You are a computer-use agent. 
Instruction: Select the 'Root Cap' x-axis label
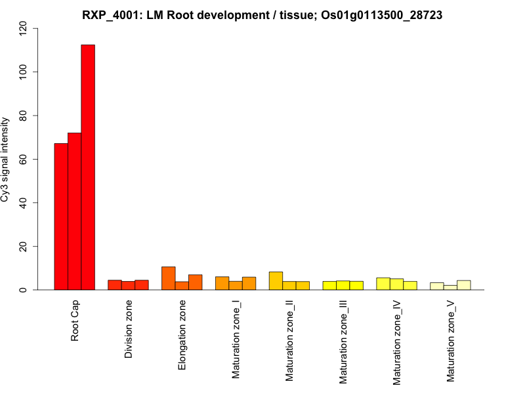[x=75, y=322]
